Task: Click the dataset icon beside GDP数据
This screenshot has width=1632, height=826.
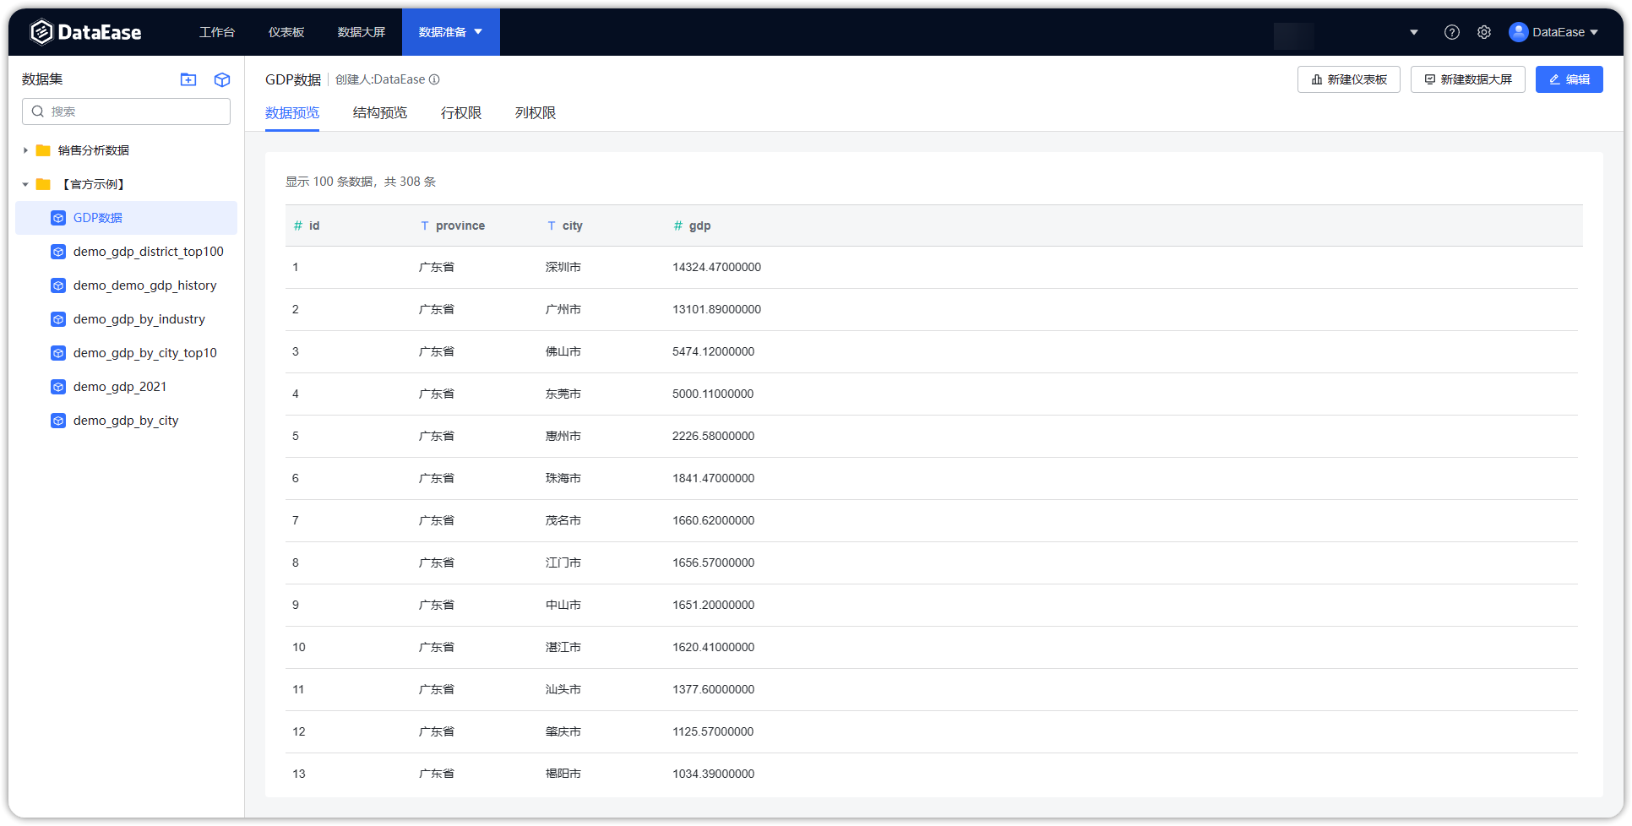Action: pos(57,217)
